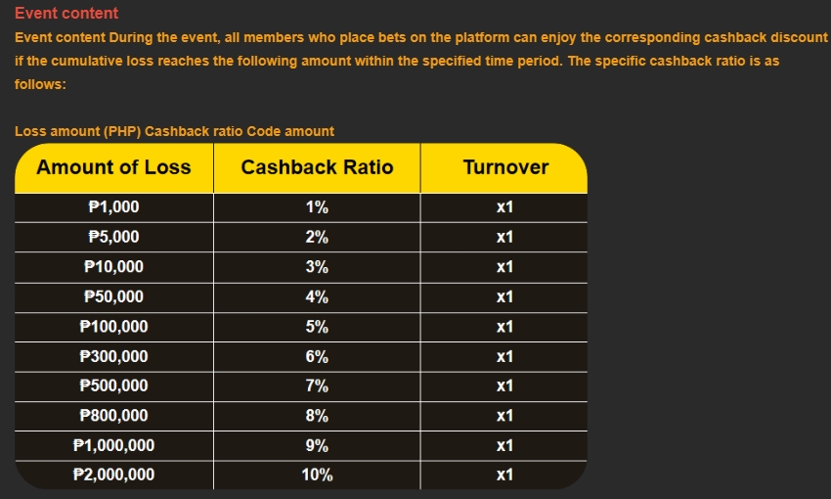Click the ₱50,000 loss amount cell
831x499 pixels.
coord(113,296)
